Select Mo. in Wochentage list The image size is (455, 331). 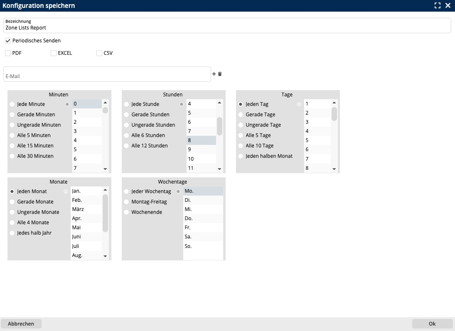pos(203,191)
